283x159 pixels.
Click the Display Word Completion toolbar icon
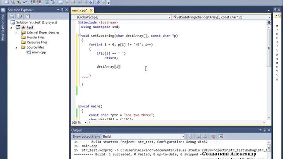coord(25,2)
